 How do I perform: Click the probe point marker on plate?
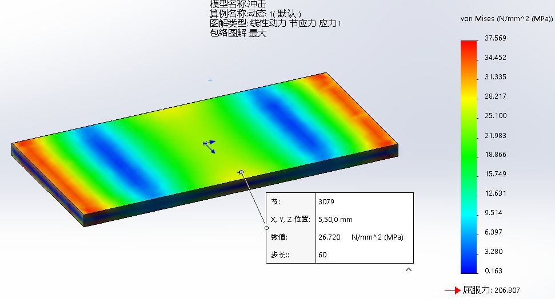pyautogui.click(x=241, y=172)
